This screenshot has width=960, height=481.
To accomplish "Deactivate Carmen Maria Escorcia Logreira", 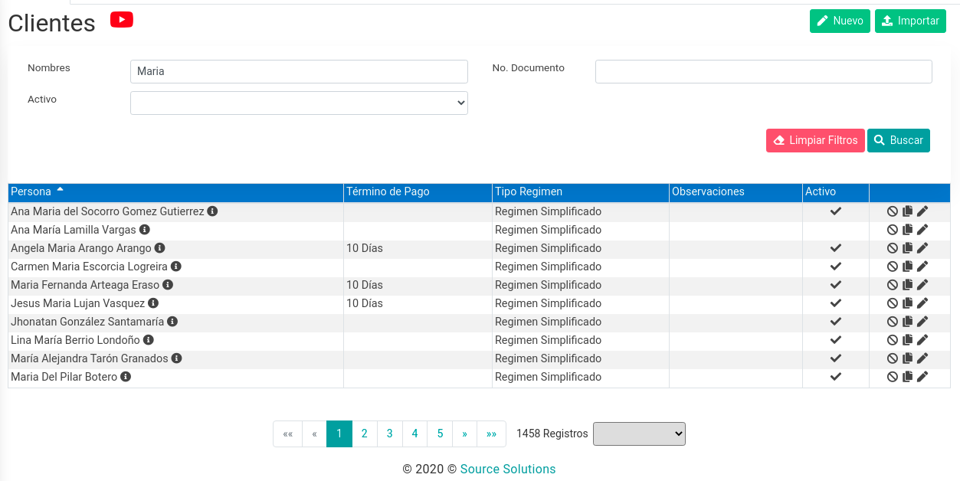I will point(893,267).
